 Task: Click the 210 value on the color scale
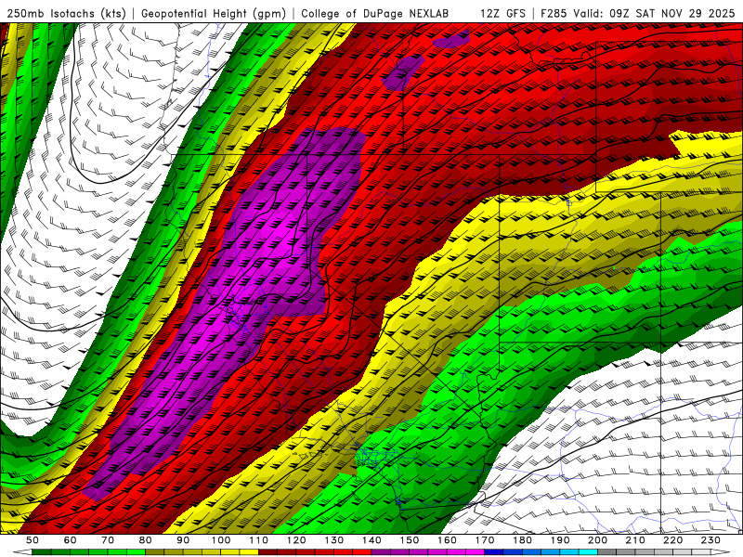point(635,540)
